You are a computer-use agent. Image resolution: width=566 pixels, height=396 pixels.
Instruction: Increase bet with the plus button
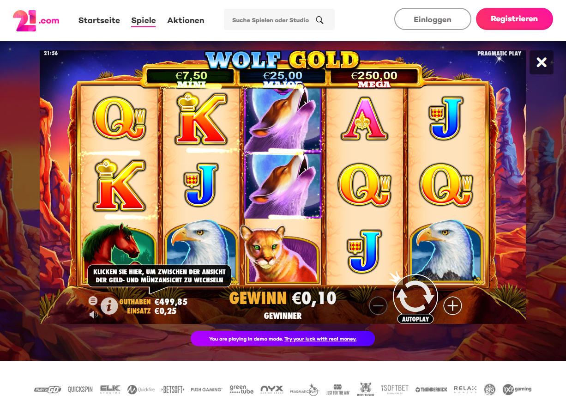(x=452, y=305)
